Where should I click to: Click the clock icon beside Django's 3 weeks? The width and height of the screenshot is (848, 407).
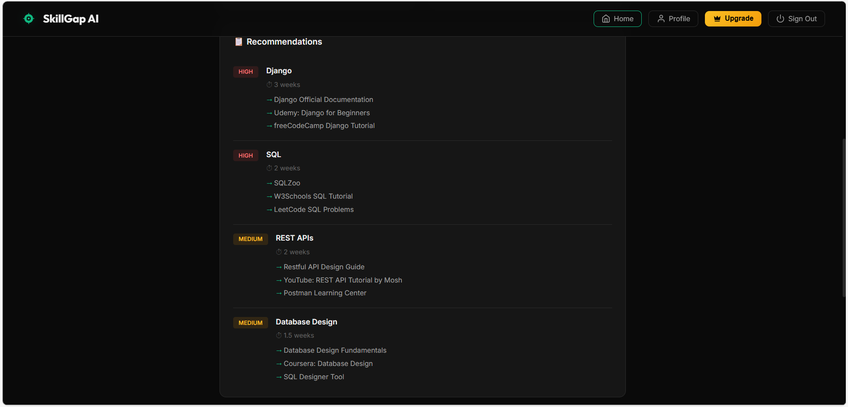click(269, 84)
